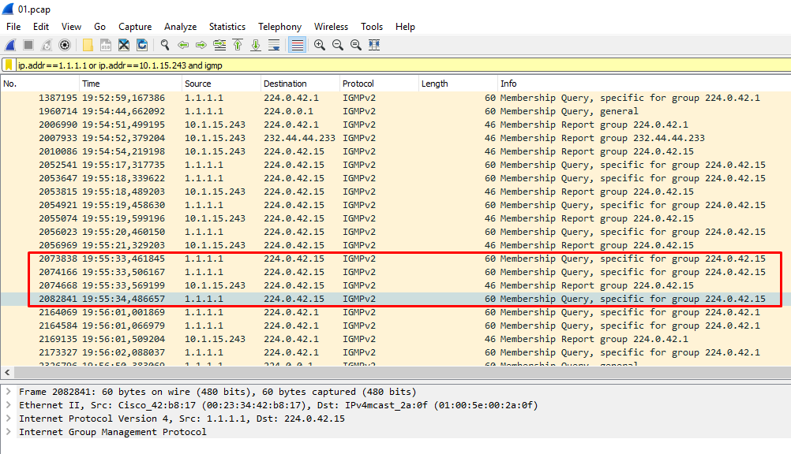Select packet 2073838 row
The width and height of the screenshot is (791, 454).
(396, 259)
